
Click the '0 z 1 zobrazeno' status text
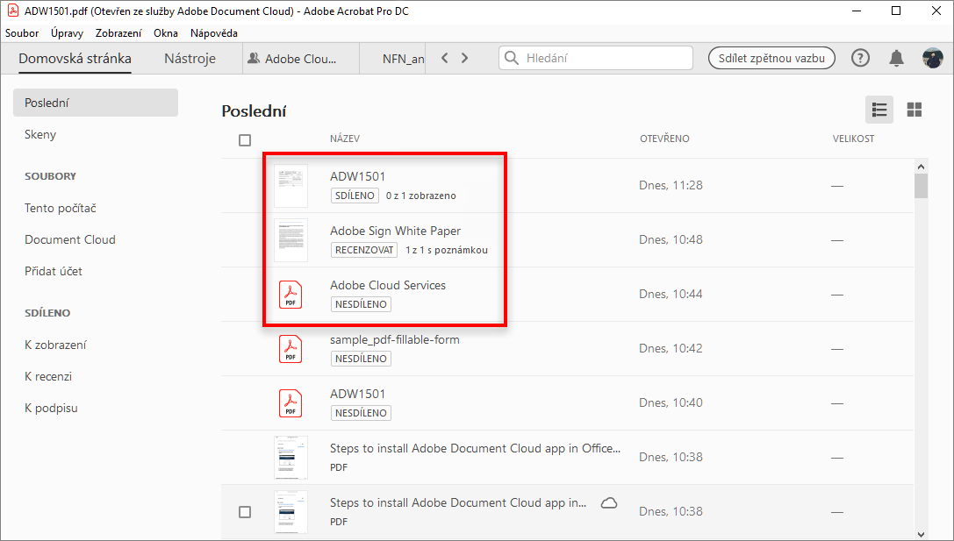point(421,196)
